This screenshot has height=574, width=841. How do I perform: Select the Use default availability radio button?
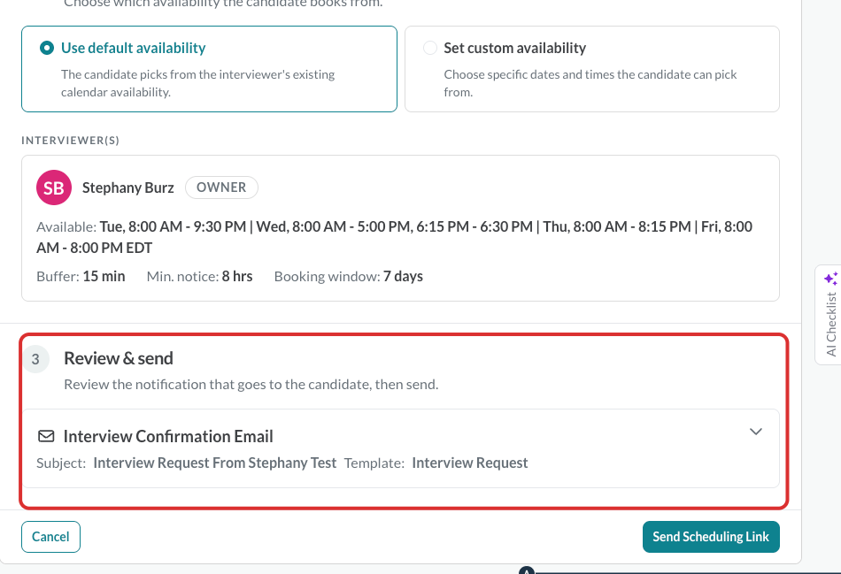(x=47, y=49)
